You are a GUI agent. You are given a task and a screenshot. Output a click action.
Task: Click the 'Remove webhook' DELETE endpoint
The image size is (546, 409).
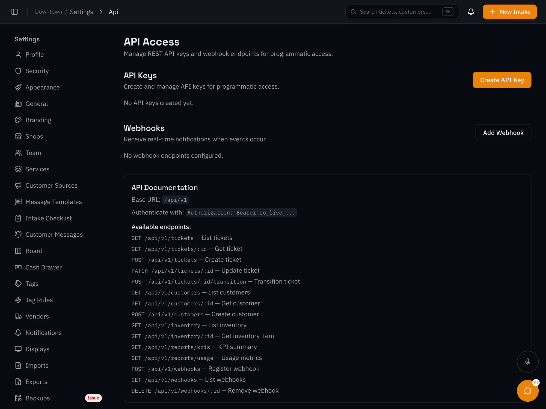click(x=205, y=390)
